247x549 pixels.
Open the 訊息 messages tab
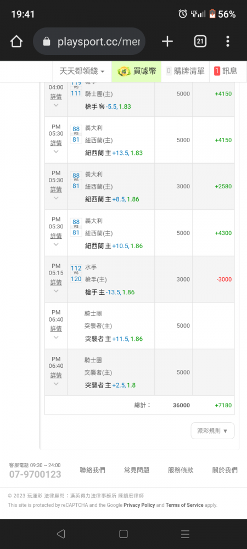pyautogui.click(x=226, y=71)
